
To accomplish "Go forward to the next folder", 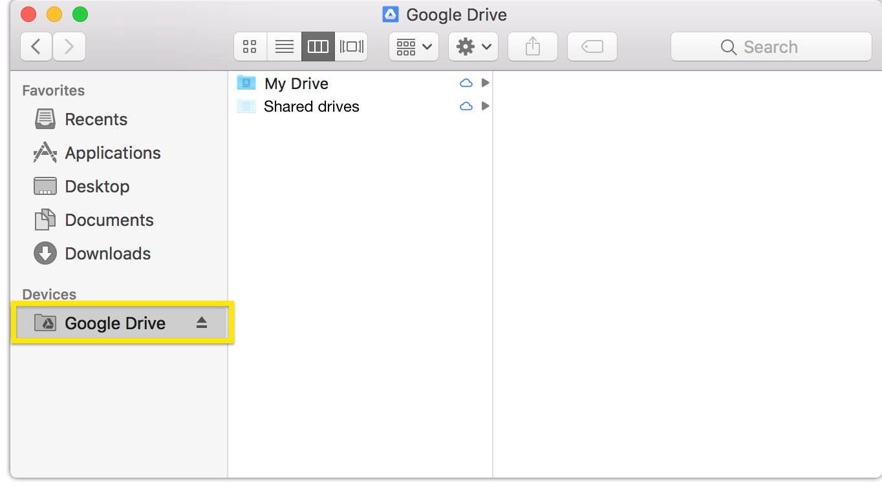I will (69, 46).
